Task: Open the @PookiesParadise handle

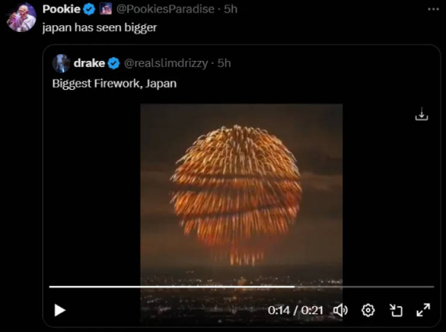Action: click(165, 9)
